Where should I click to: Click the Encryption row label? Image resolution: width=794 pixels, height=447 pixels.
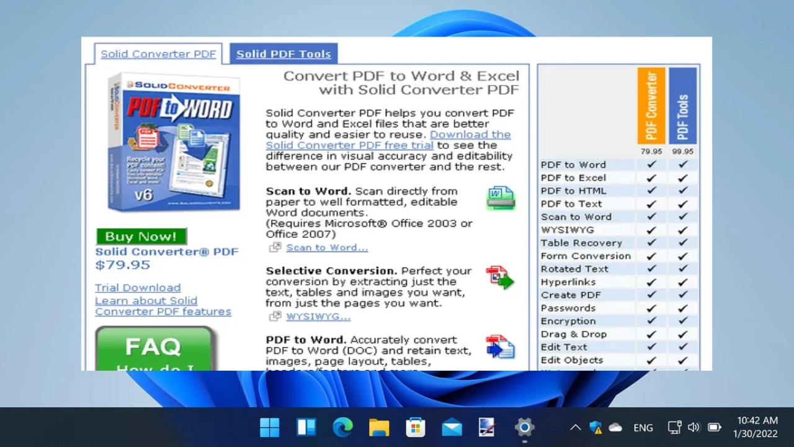[568, 321]
